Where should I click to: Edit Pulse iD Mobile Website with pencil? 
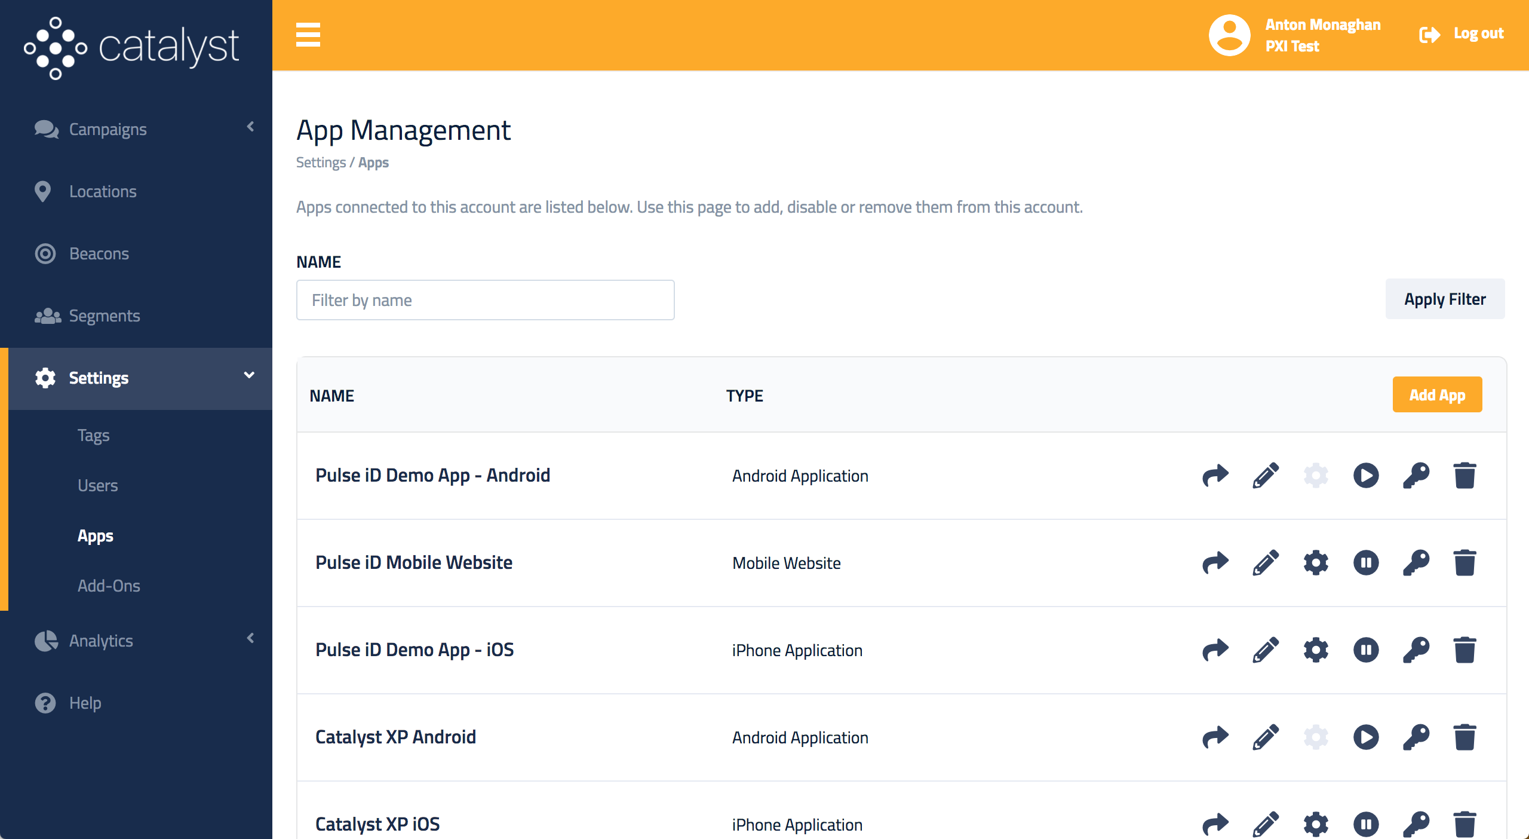1266,563
